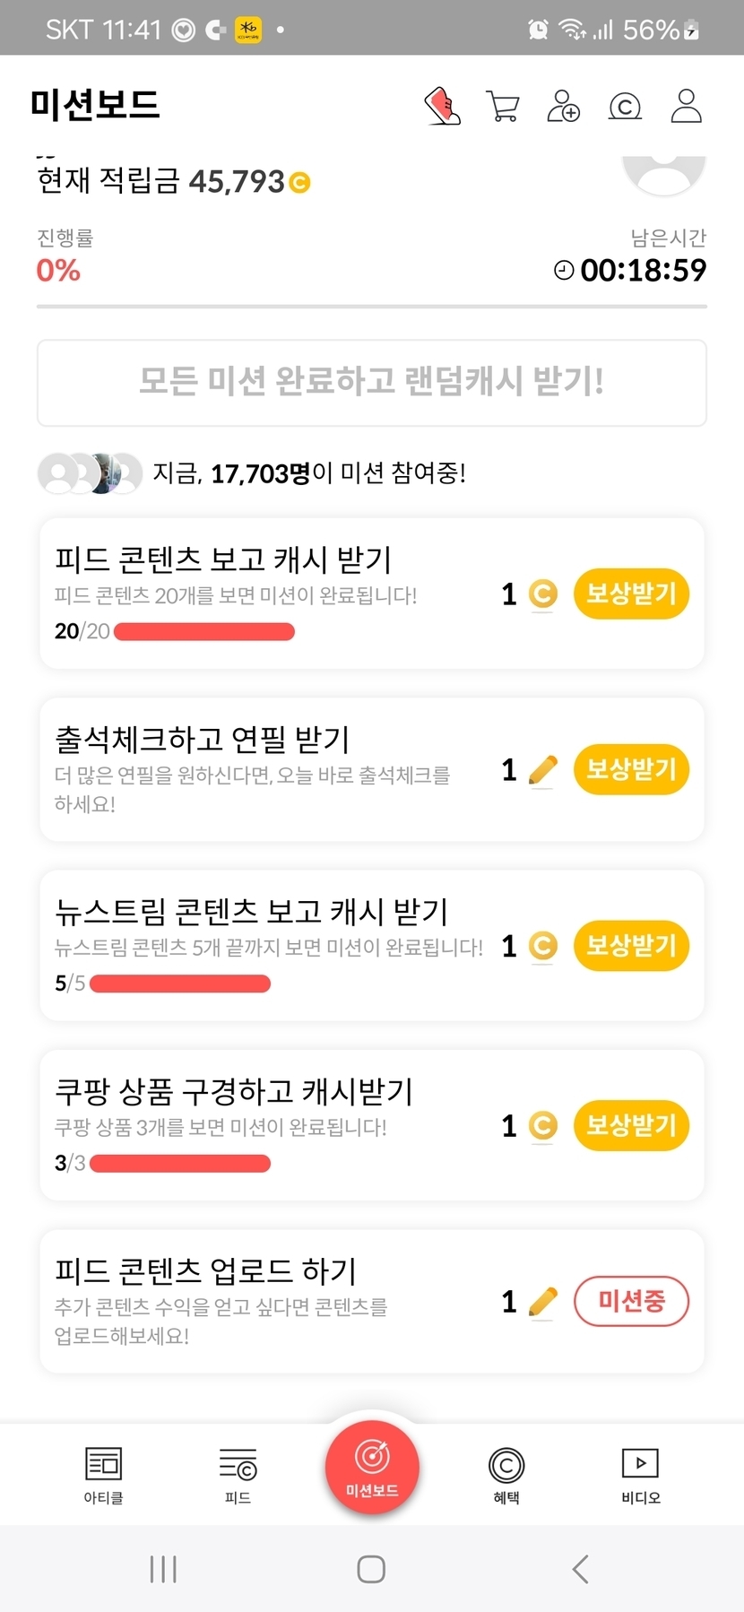Tap the 20/20 red progress bar
Viewport: 744px width, 1612px height.
[x=204, y=632]
